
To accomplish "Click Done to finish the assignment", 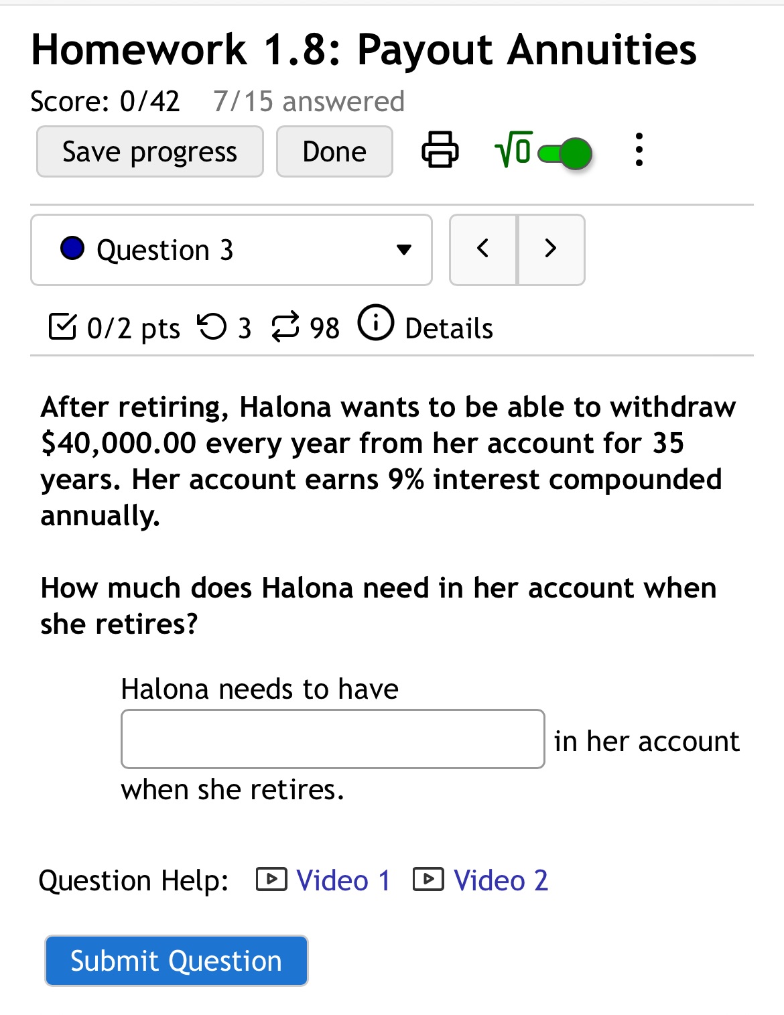I will coord(334,151).
